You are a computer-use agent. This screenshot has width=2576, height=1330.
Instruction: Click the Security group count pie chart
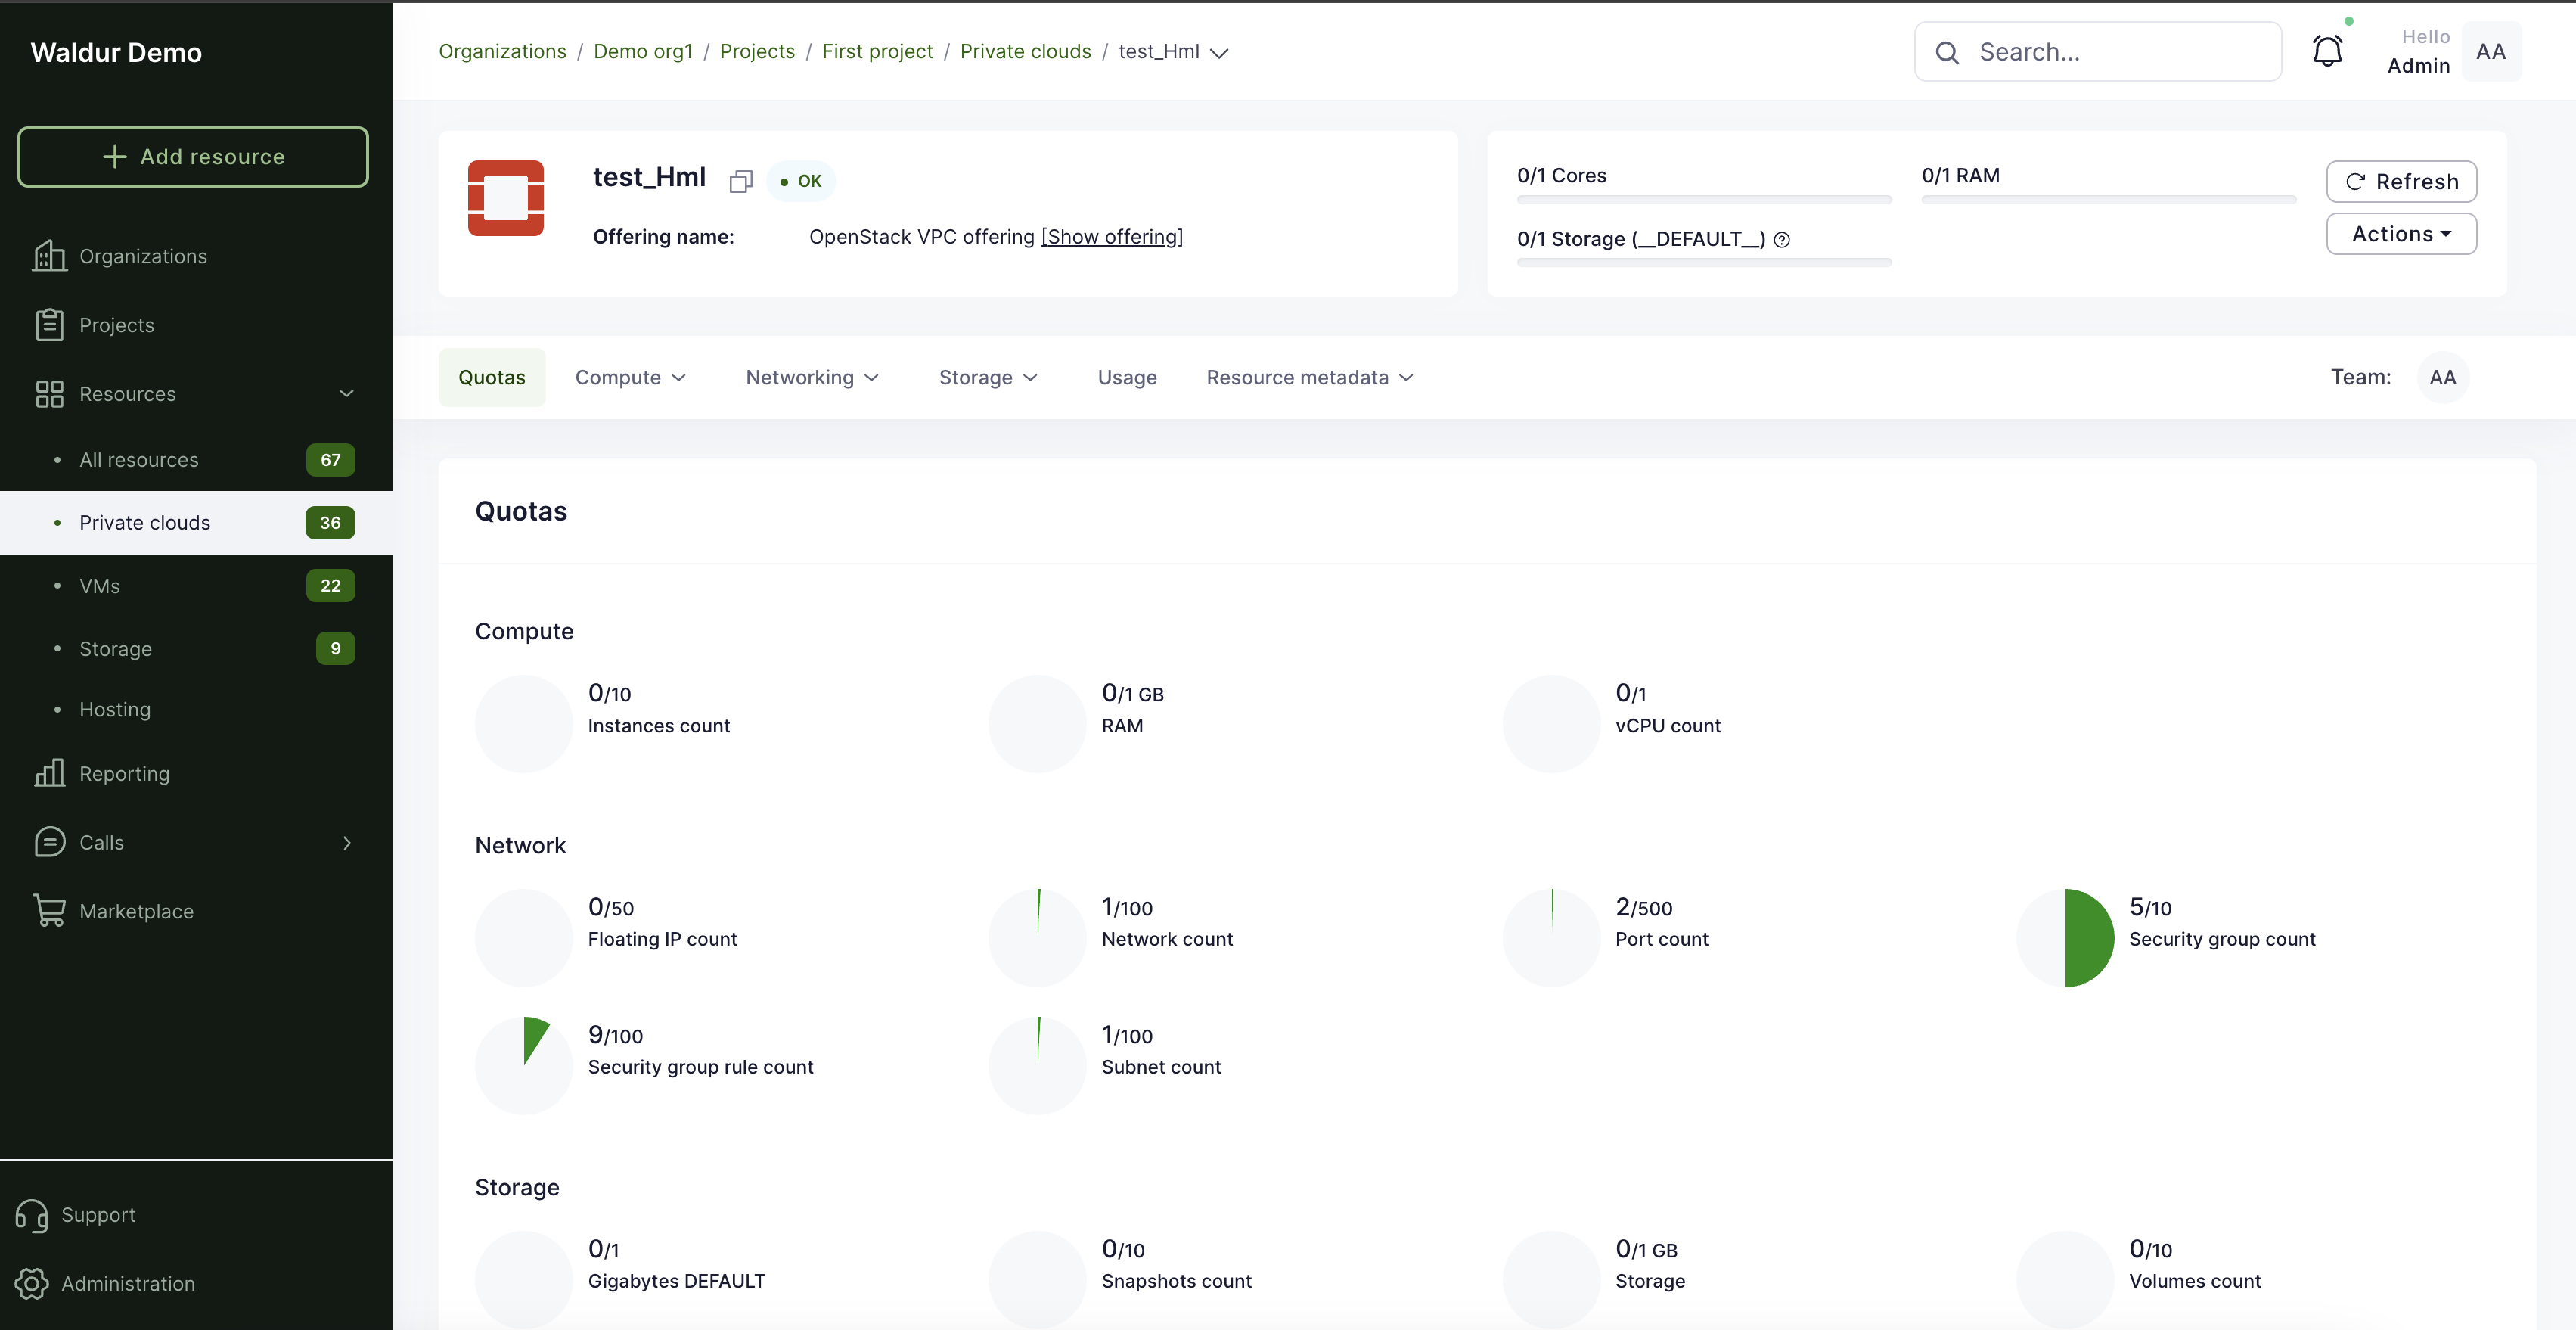point(2064,937)
